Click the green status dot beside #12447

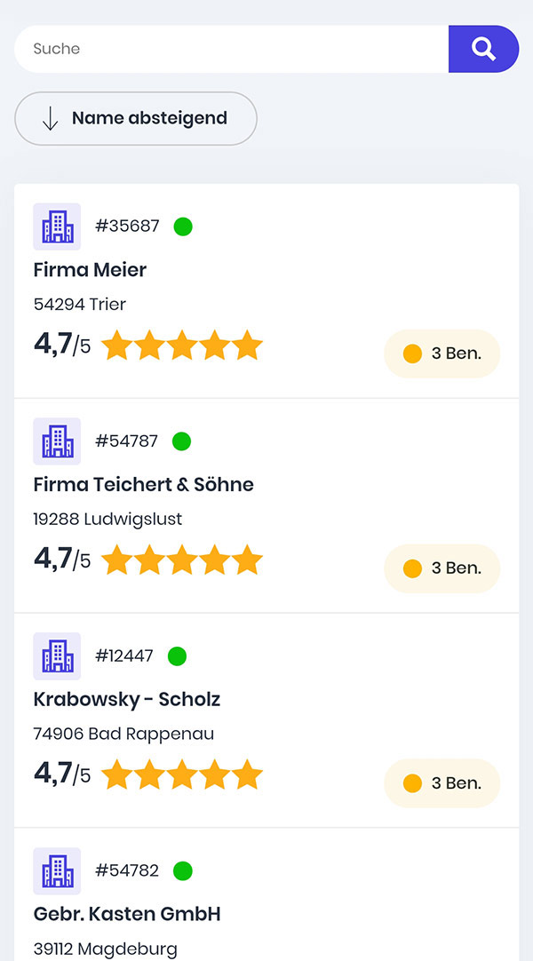point(177,656)
